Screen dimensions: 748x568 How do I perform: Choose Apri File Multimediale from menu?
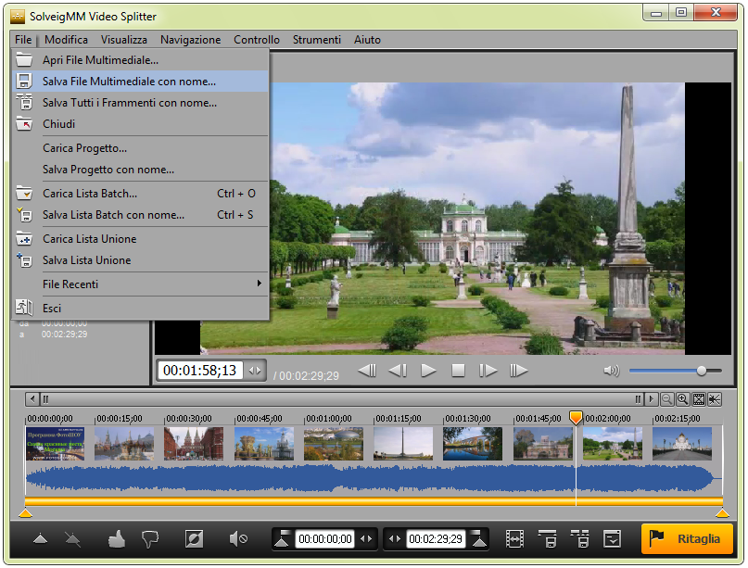point(140,60)
